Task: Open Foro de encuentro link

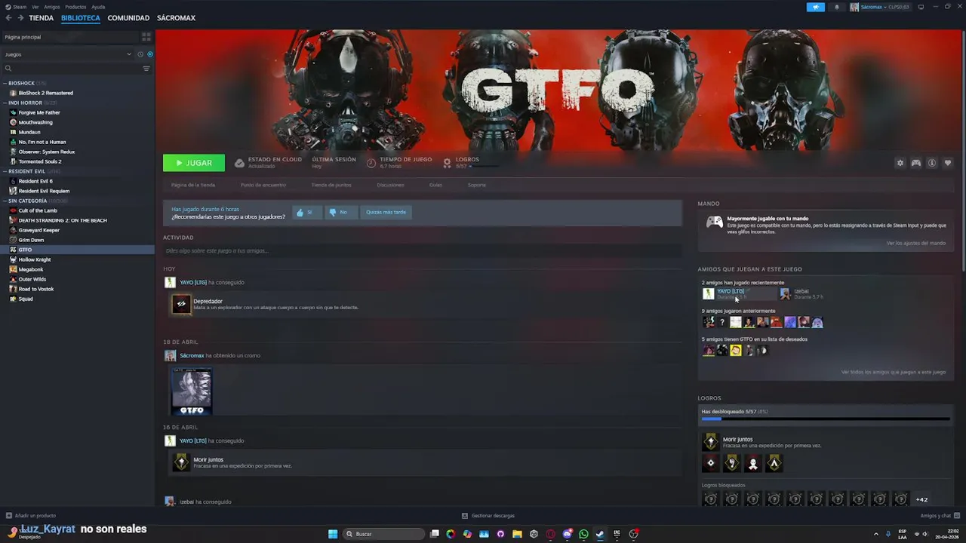Action: coord(263,185)
